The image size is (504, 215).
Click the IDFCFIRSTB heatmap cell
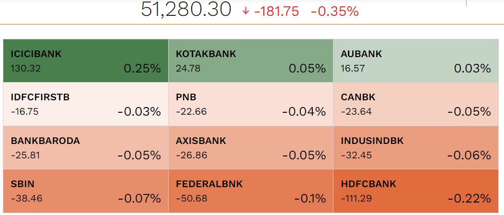click(86, 105)
